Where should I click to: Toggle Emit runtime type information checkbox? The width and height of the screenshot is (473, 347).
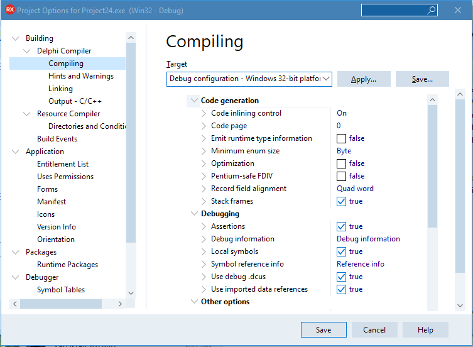(341, 138)
